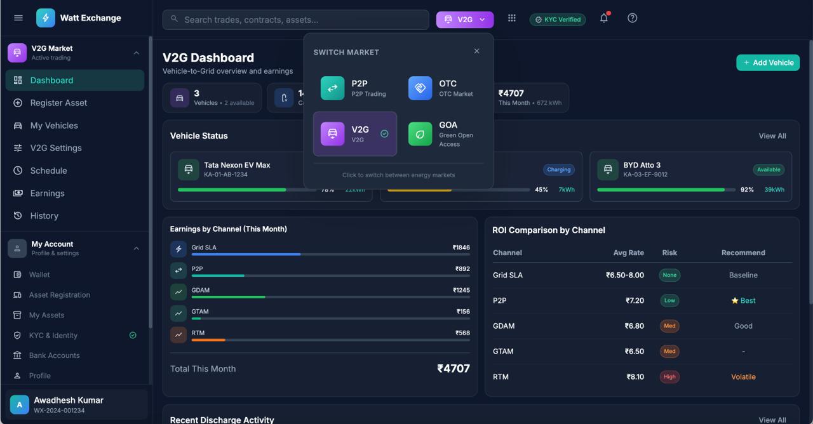This screenshot has width=813, height=424.
Task: Open the notifications bell
Action: [603, 18]
